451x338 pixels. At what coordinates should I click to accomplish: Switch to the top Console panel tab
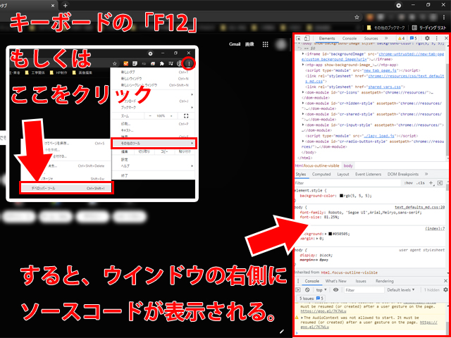coord(350,38)
